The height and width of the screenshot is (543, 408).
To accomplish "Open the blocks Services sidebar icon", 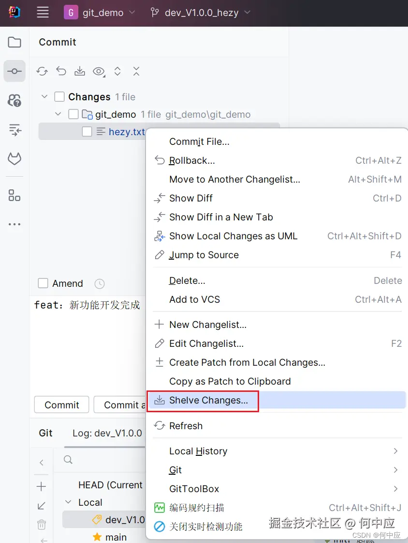I will pos(15,195).
